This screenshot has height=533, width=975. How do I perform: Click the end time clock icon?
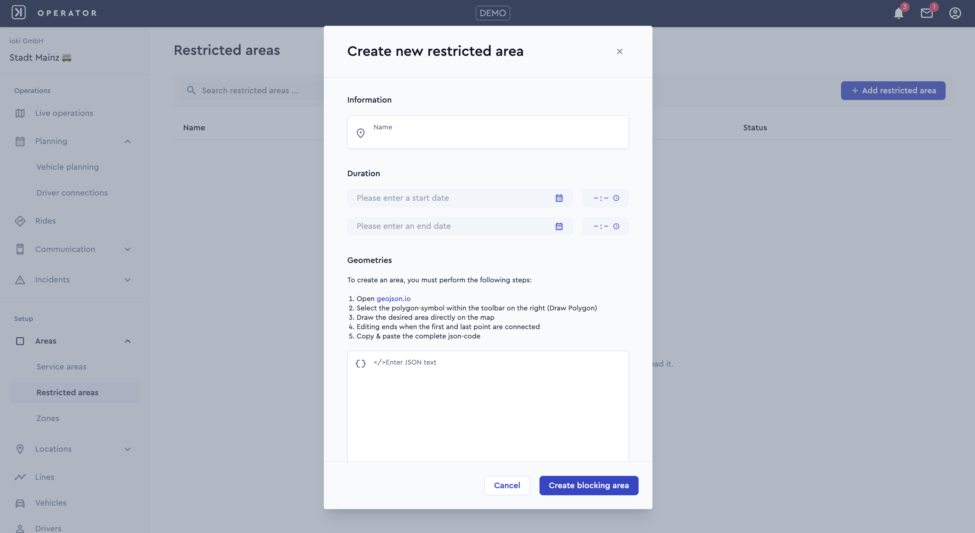[616, 226]
